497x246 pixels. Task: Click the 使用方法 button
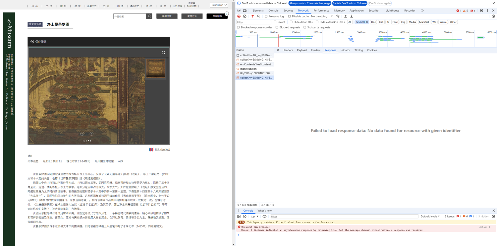click(x=192, y=16)
